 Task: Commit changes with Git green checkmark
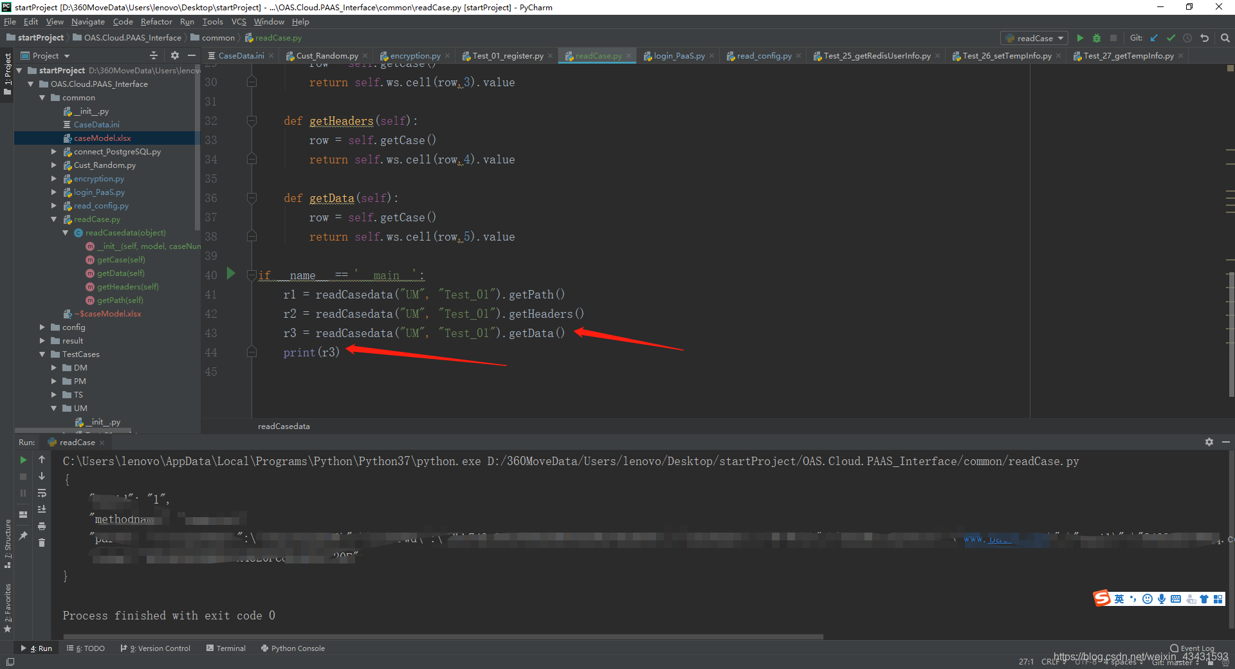[1171, 39]
